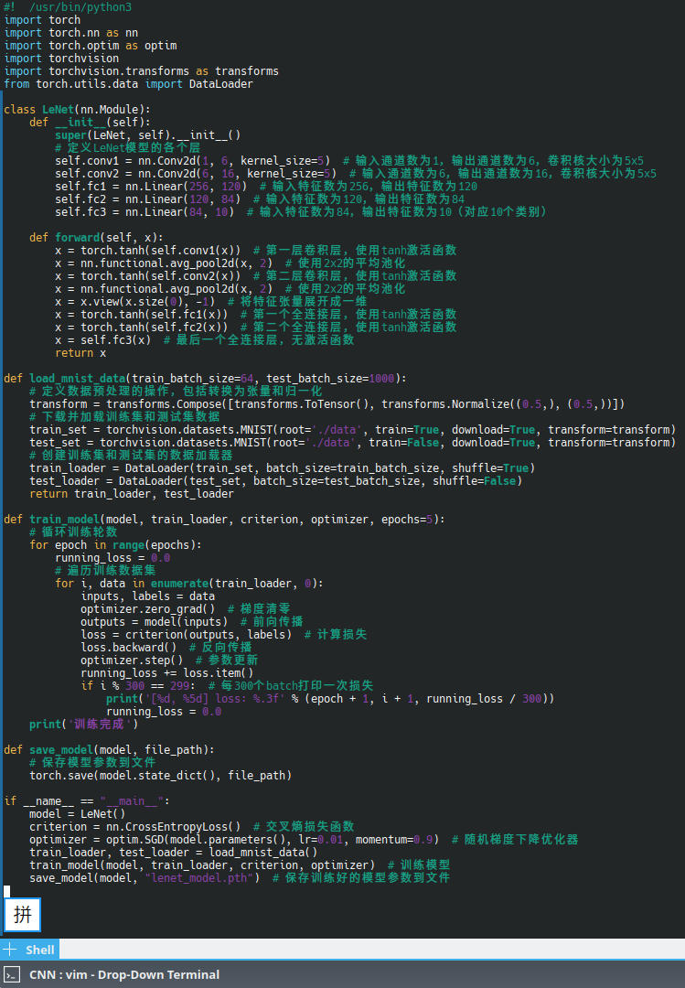Click 'running_loss += loss.item()' line
The height and width of the screenshot is (988, 685).
click(167, 673)
